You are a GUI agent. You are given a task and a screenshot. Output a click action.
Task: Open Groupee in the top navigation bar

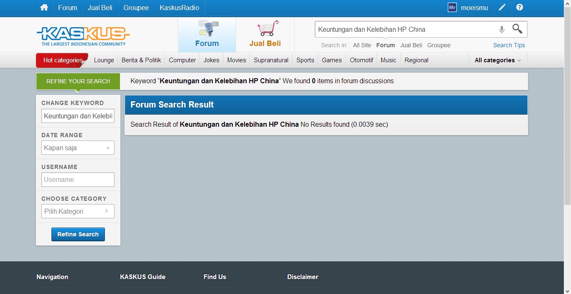pos(136,8)
